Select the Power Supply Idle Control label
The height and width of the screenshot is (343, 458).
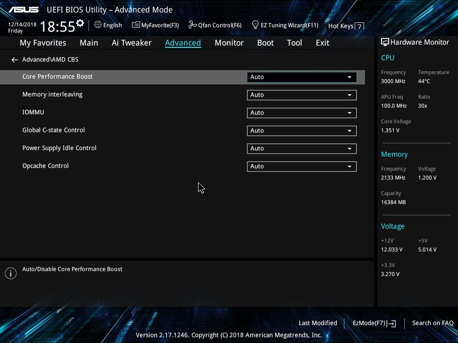[59, 148]
